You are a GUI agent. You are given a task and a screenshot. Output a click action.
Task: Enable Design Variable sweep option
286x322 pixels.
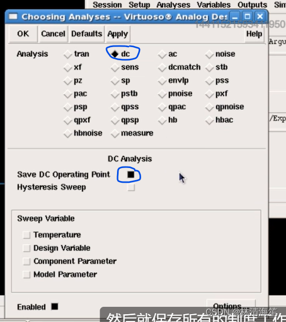[x=27, y=248]
